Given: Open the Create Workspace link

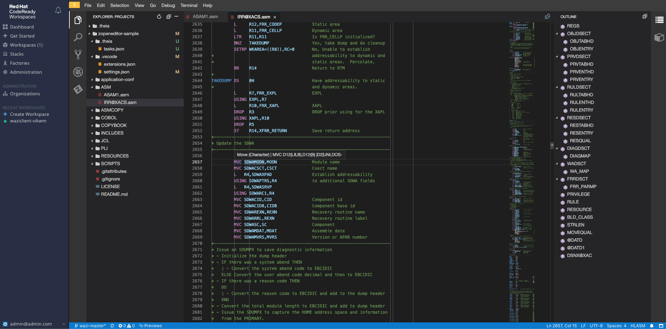Looking at the screenshot, I should tap(29, 114).
